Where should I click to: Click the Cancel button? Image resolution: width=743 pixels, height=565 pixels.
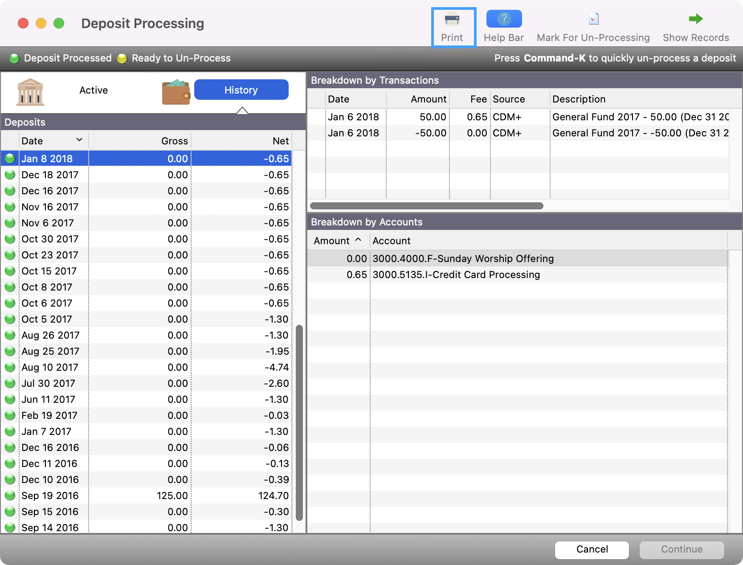point(592,550)
